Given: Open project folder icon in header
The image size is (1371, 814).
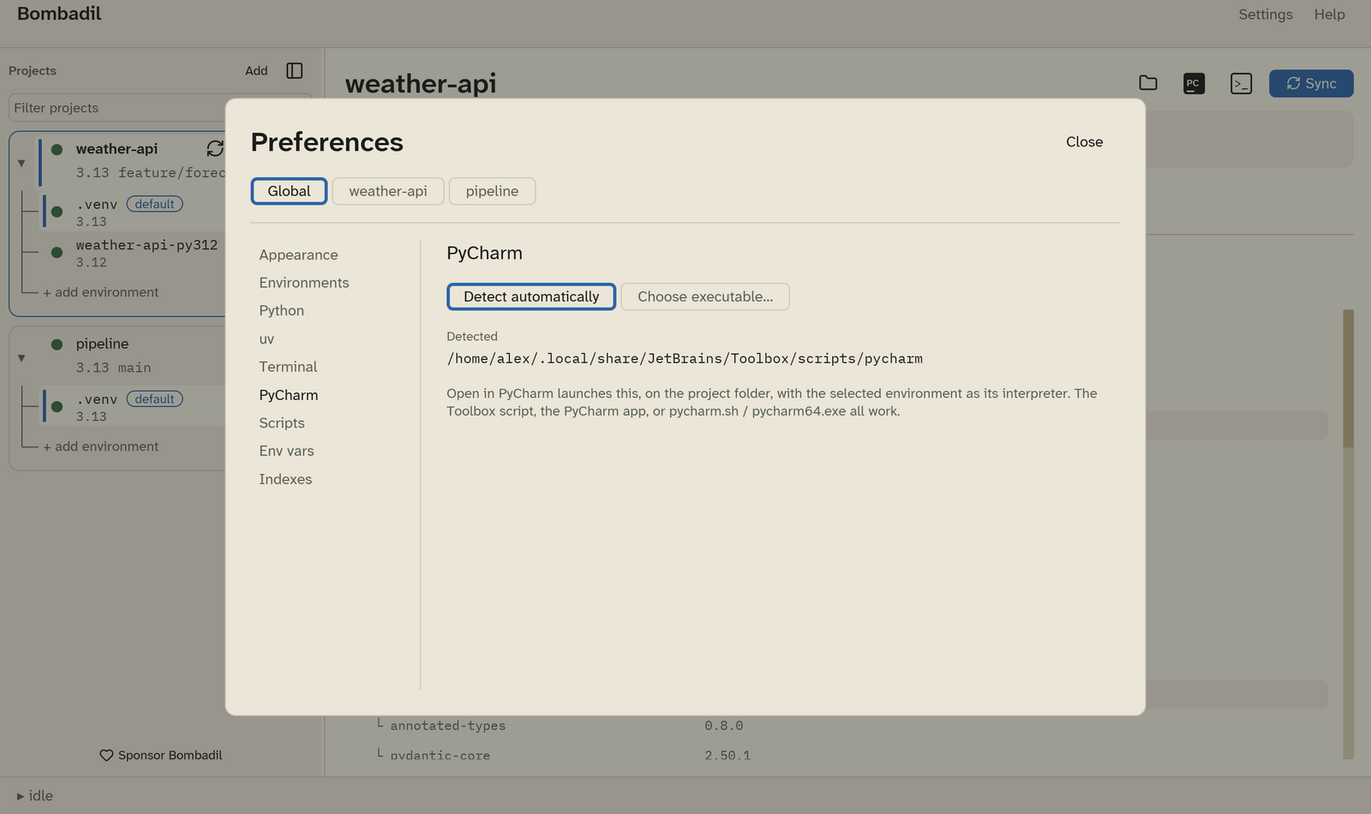Looking at the screenshot, I should tap(1148, 83).
